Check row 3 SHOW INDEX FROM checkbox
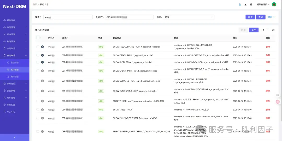 [x=38, y=62]
